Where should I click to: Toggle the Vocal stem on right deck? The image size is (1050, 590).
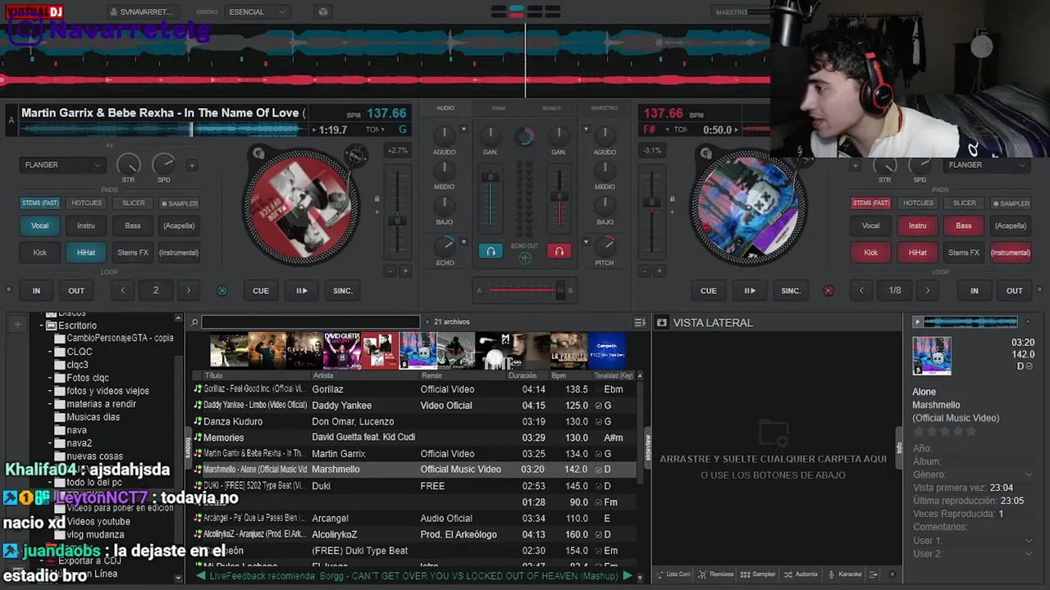870,225
